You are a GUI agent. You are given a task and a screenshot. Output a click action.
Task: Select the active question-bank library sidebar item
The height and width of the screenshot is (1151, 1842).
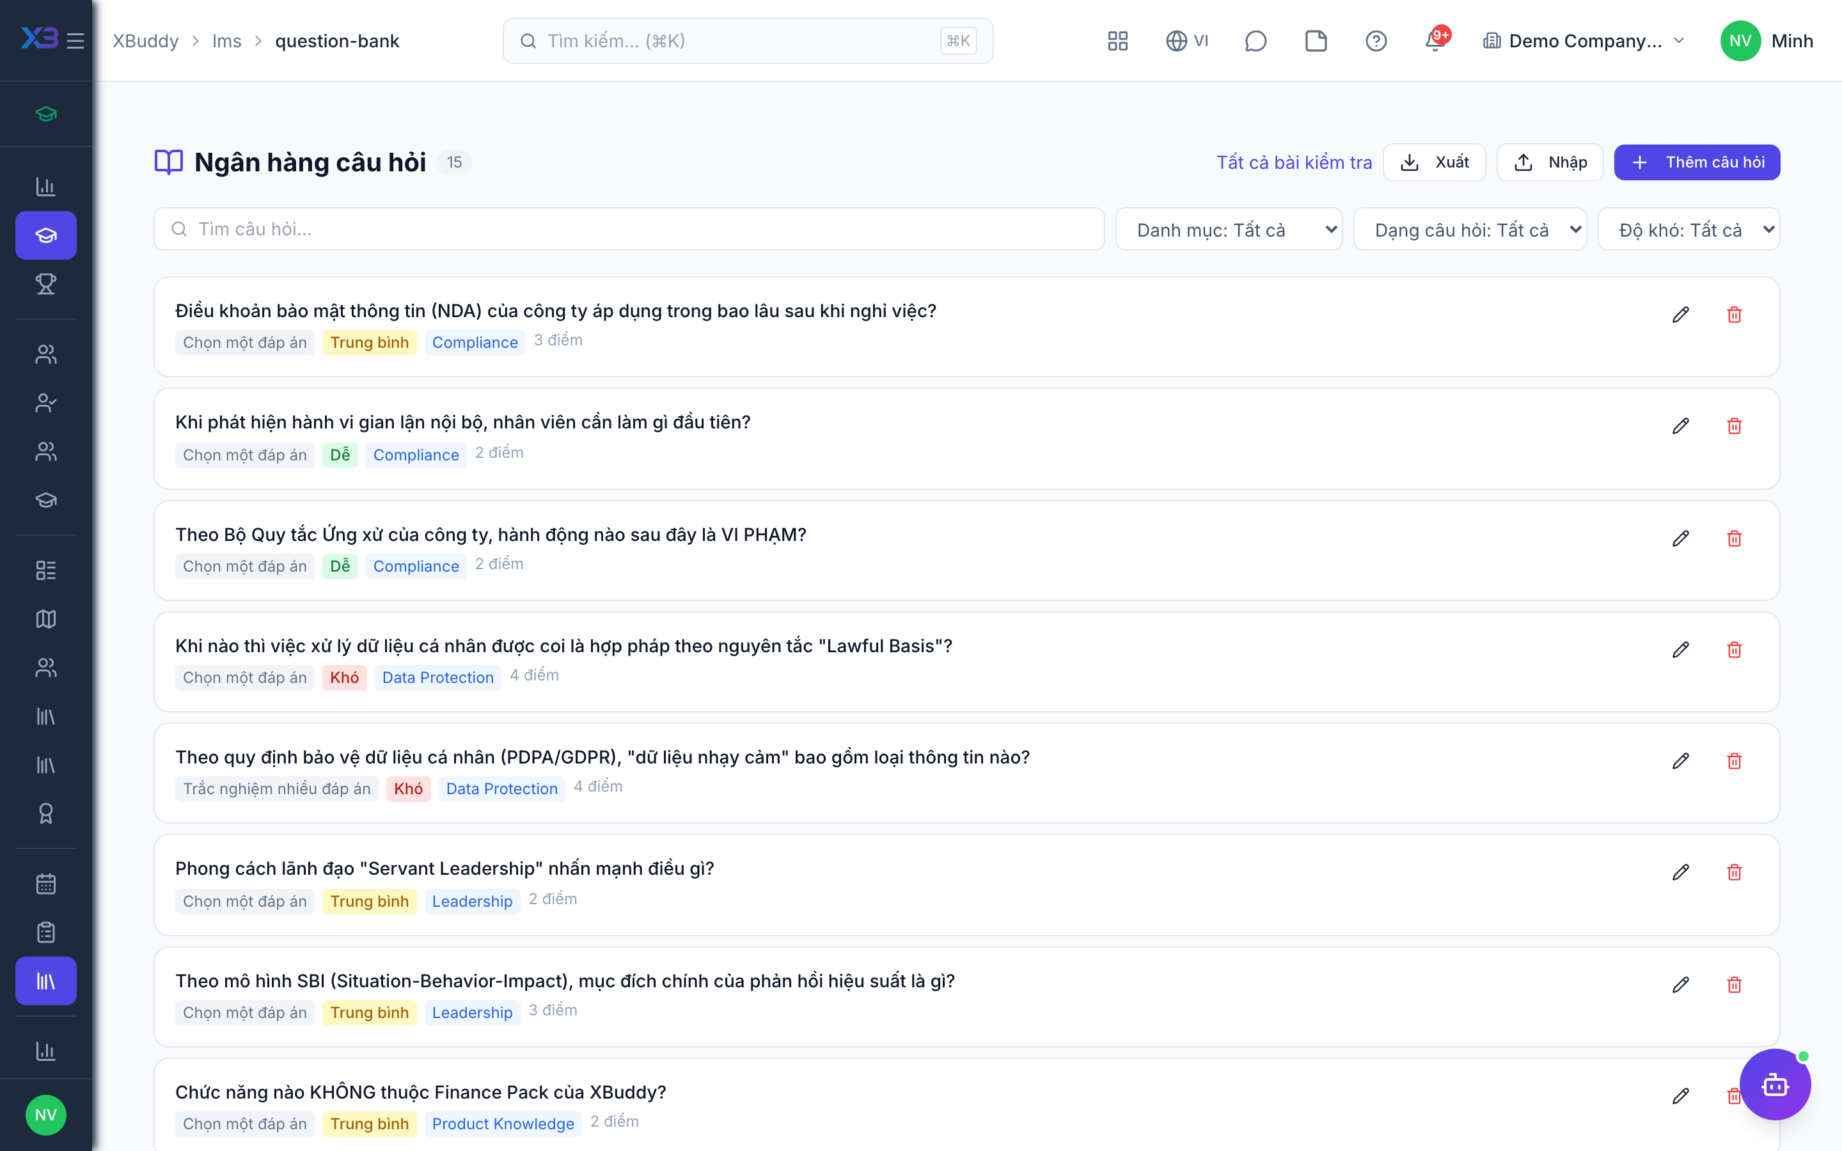(45, 982)
